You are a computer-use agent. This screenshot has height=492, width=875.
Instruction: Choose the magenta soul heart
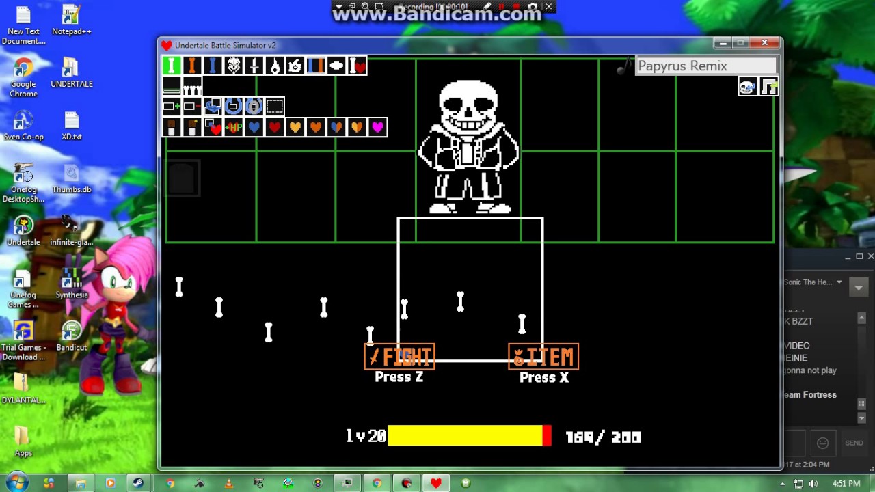point(377,127)
